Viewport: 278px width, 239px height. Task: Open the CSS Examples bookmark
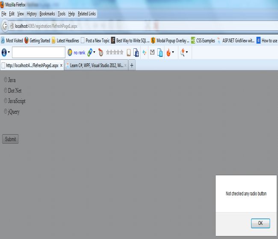click(x=203, y=41)
